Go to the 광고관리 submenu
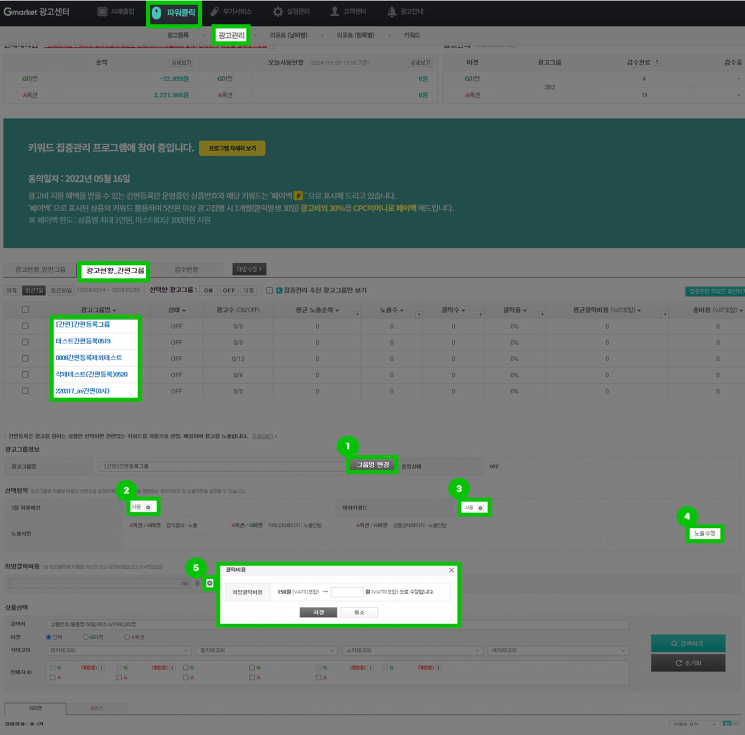 (231, 35)
